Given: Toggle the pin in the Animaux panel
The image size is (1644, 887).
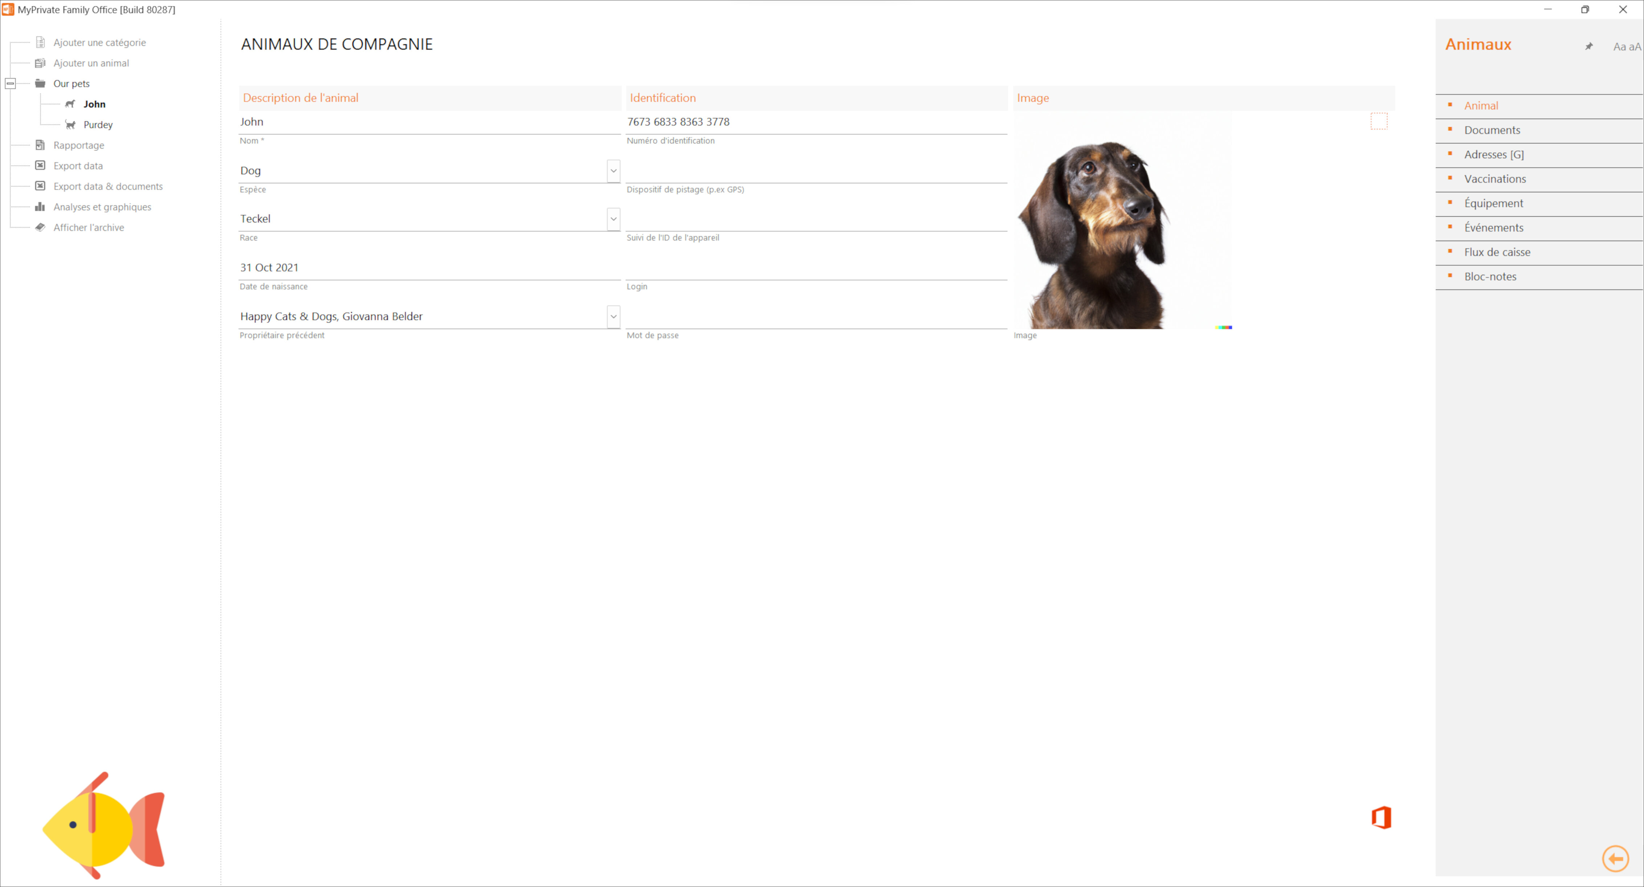Looking at the screenshot, I should [1589, 46].
